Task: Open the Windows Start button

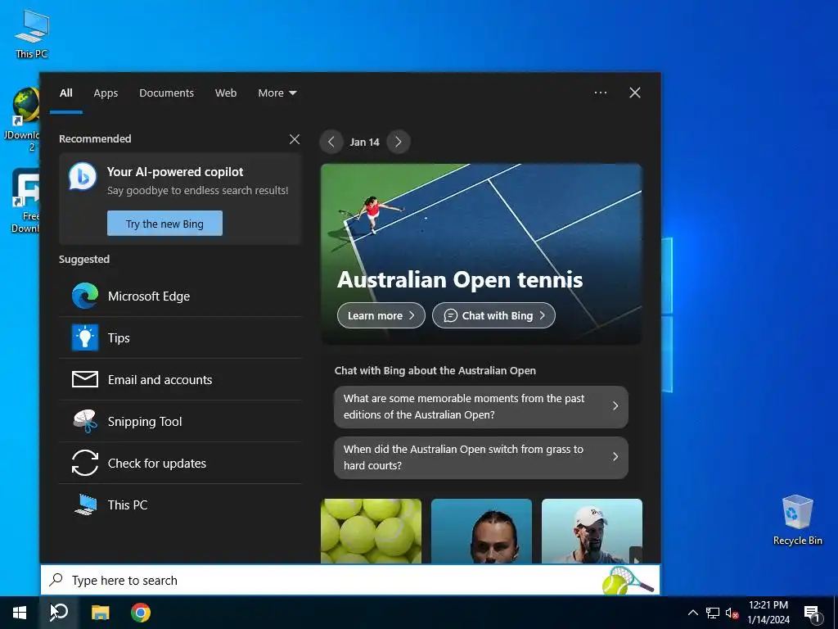Action: pos(20,613)
